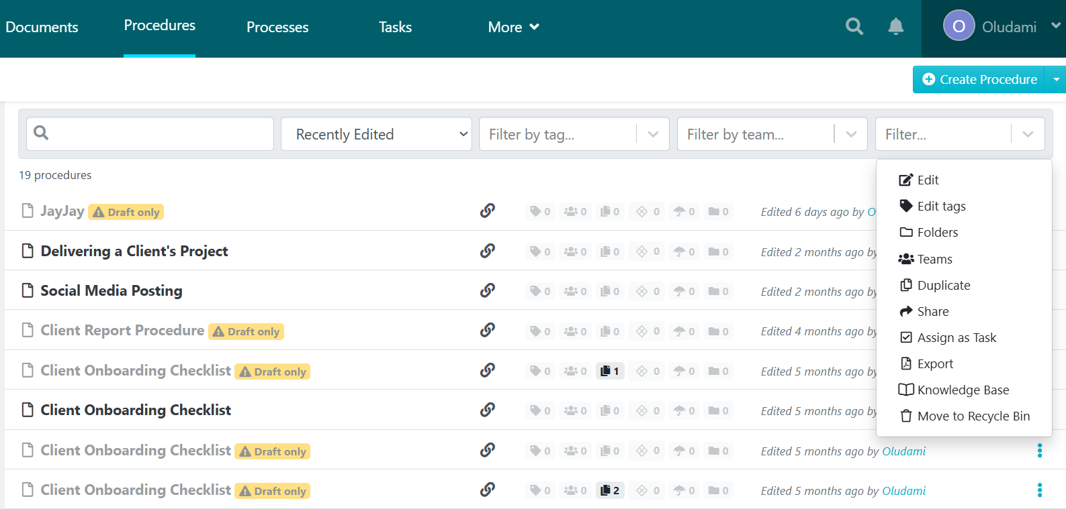The image size is (1066, 509).
Task: Click teams count icon in the Client Report Procedure row
Action: pos(575,331)
